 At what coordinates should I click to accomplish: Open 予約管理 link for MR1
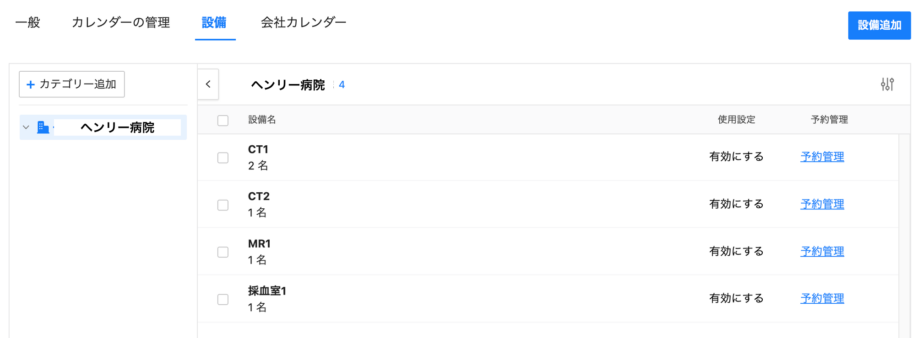(x=822, y=251)
